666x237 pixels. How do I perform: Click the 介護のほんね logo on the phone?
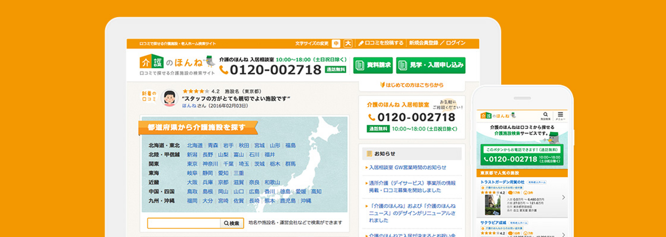point(498,115)
